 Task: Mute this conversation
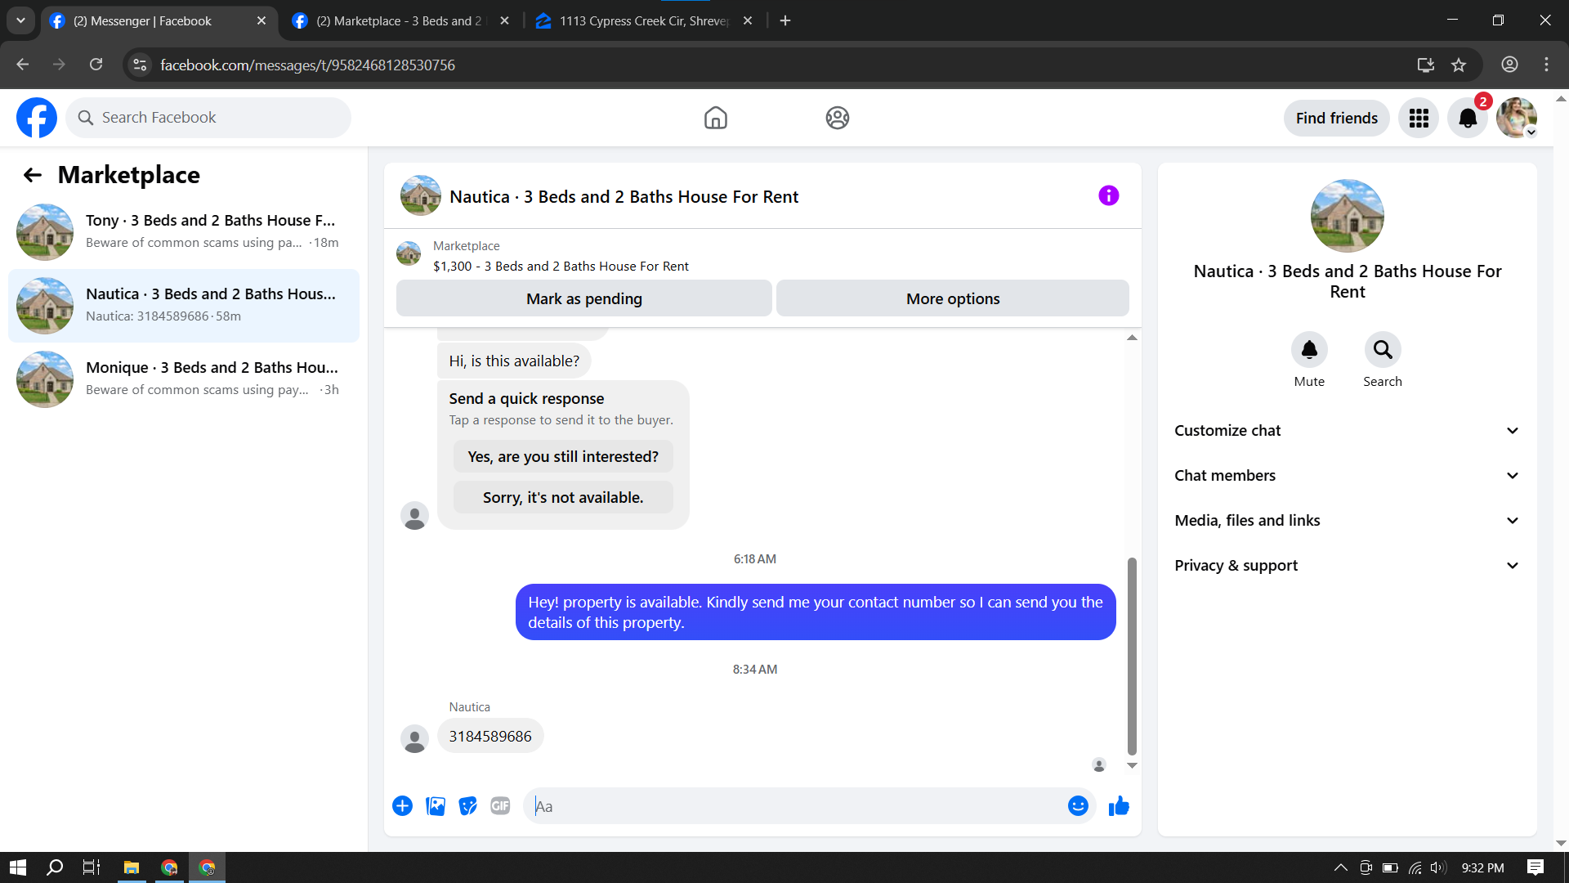pos(1309,350)
